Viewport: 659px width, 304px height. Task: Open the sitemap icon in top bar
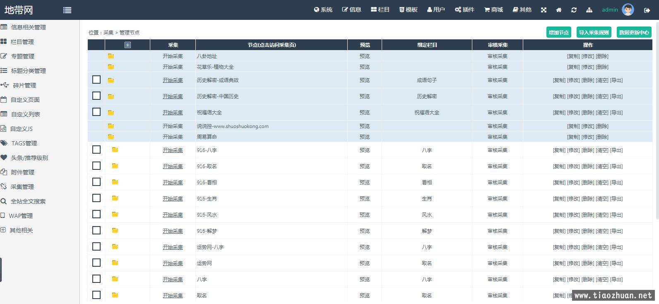tap(589, 10)
